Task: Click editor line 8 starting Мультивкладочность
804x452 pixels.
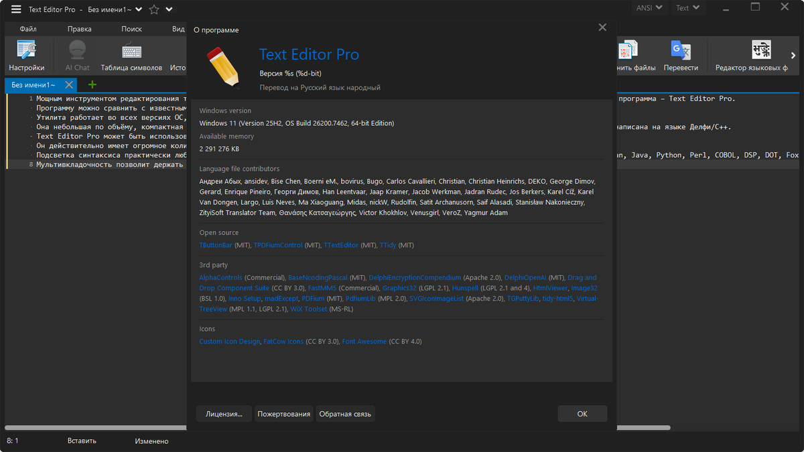Action: click(111, 164)
